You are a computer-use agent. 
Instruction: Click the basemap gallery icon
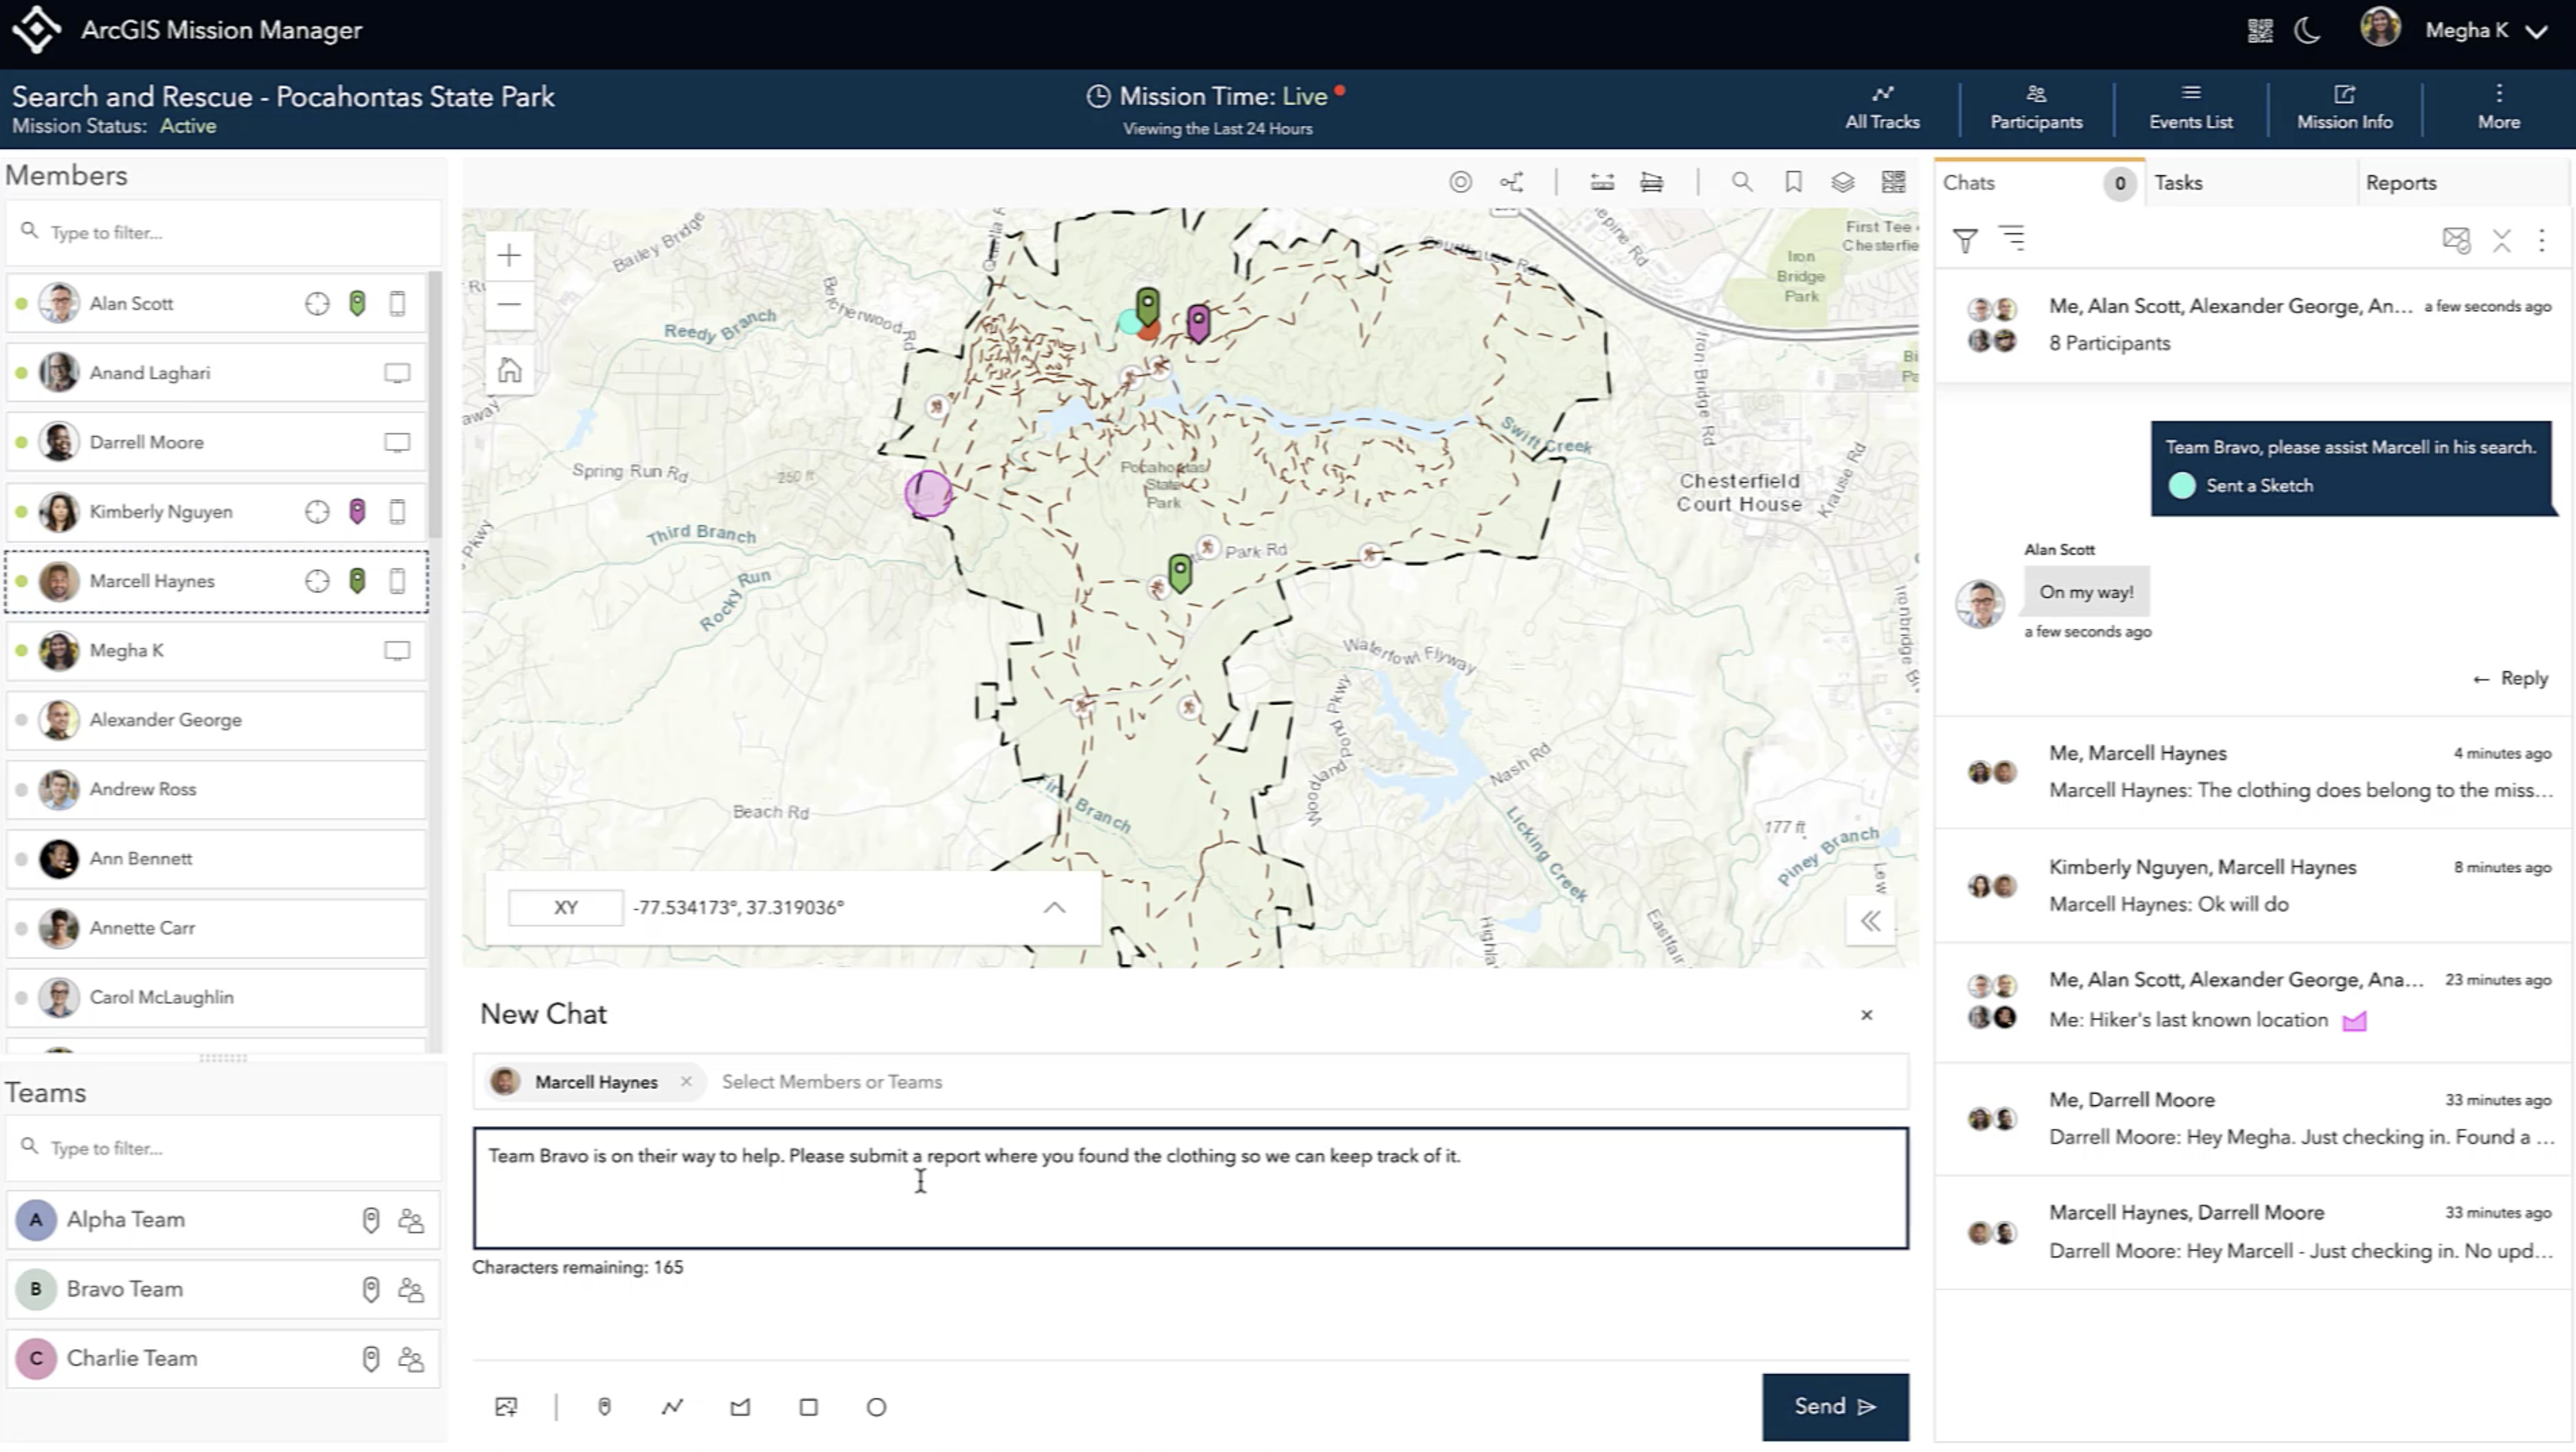coord(1893,181)
